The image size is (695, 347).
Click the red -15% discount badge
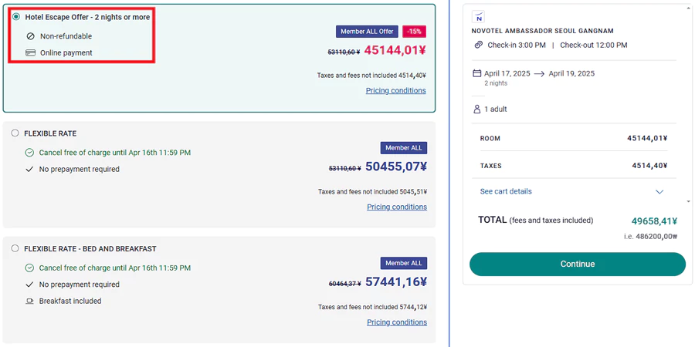click(x=414, y=32)
